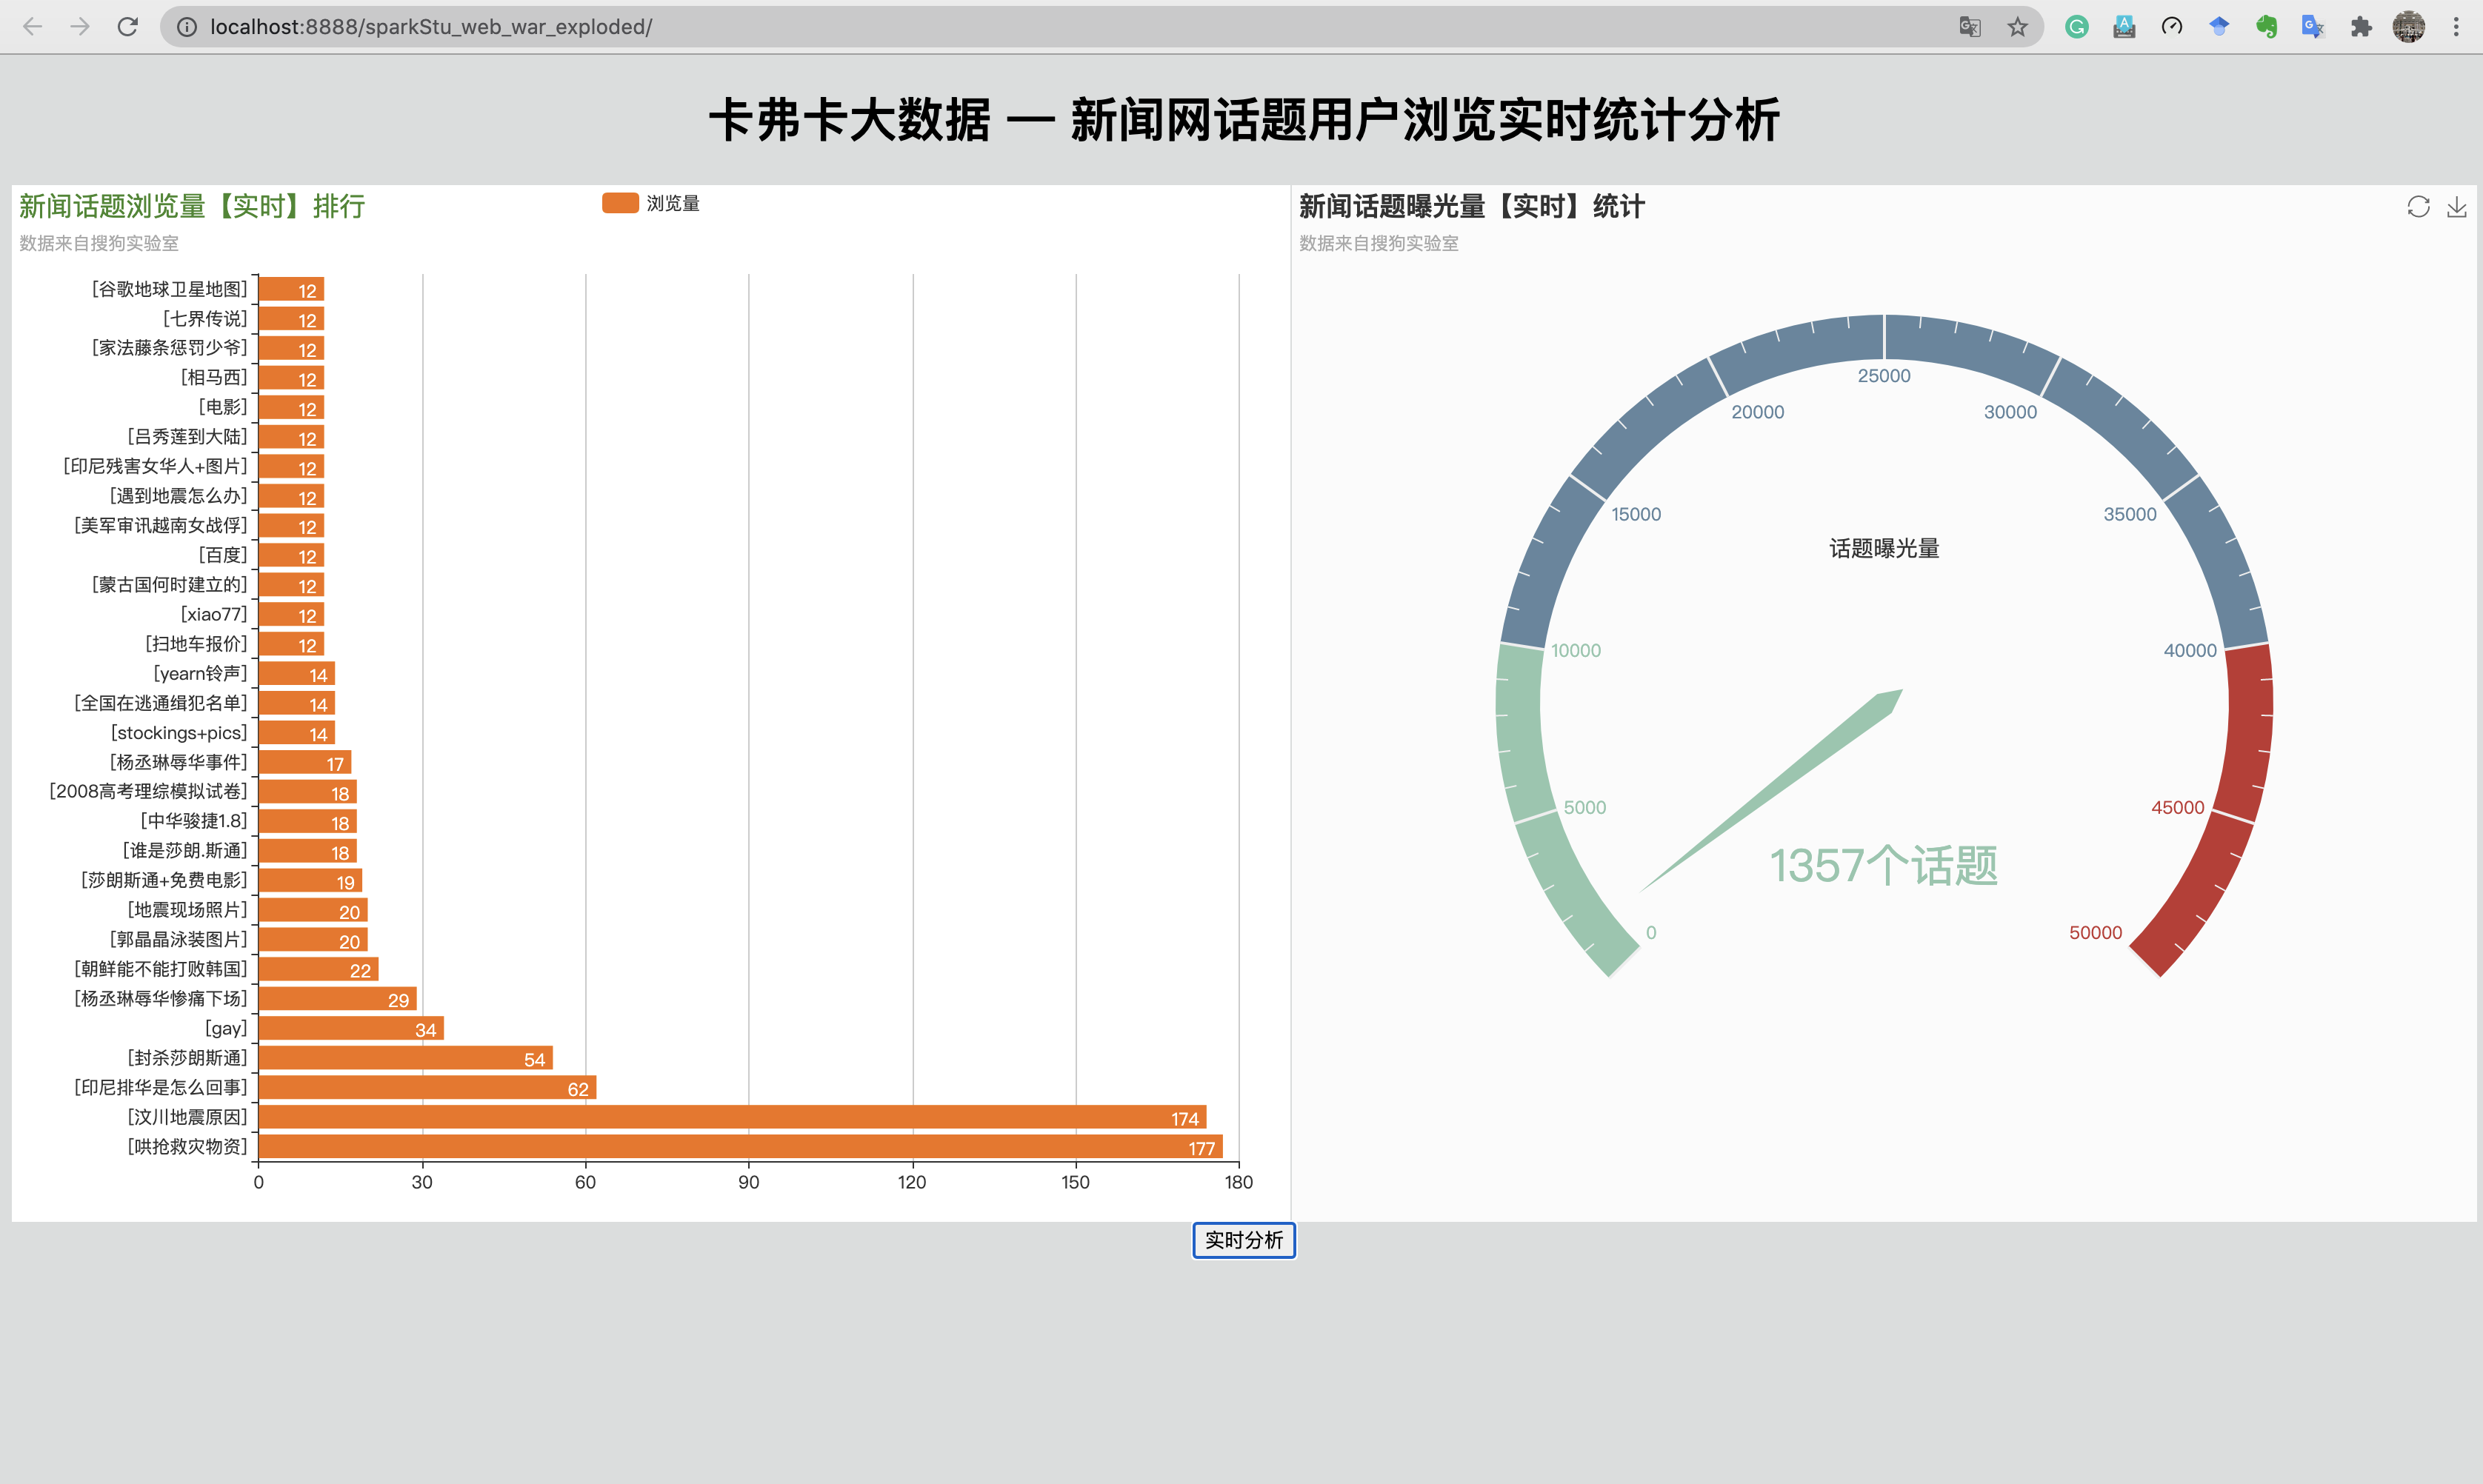The height and width of the screenshot is (1484, 2483).
Task: Select the [电影] label
Action: coord(222,407)
